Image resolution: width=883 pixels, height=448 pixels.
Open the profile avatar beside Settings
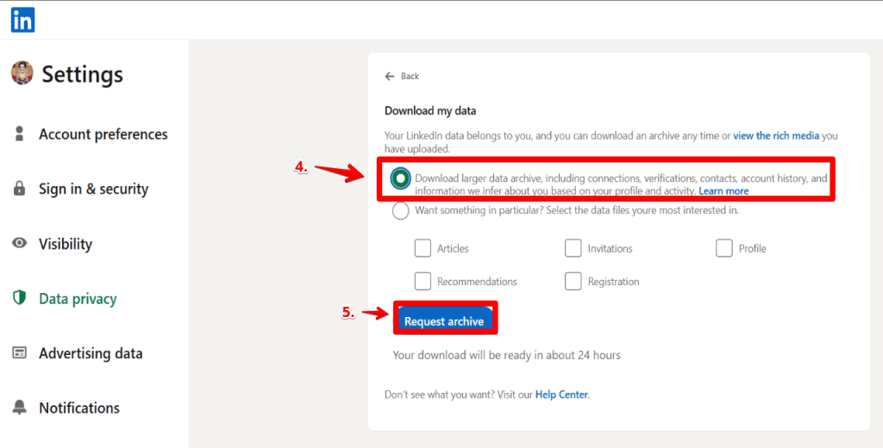22,72
